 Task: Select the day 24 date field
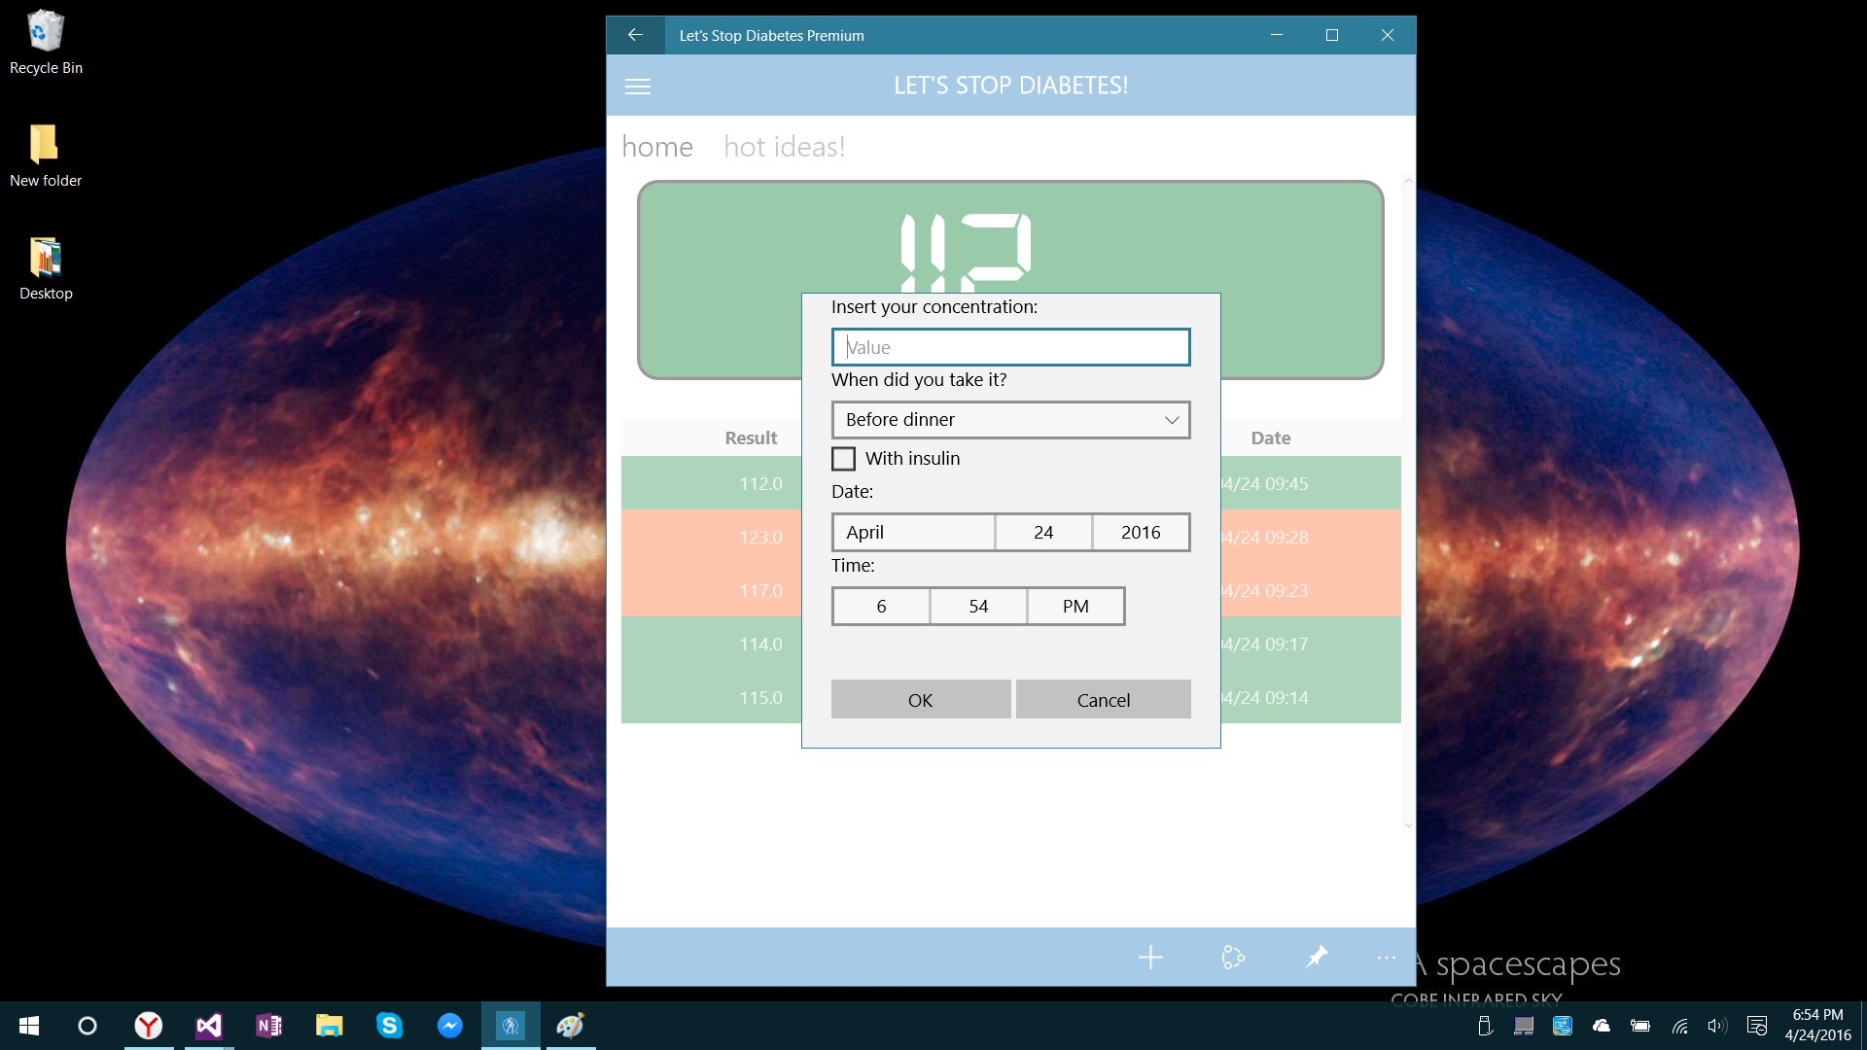1043,533
